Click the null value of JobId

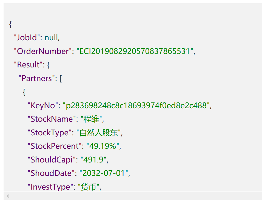pos(51,38)
